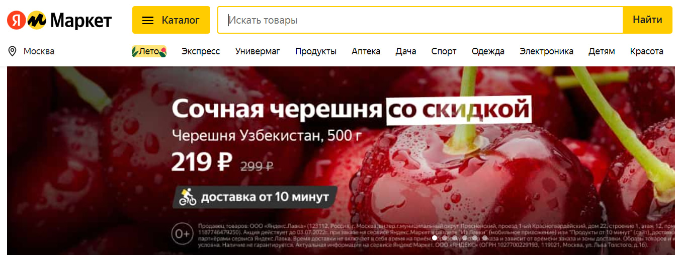Click the hamburger icon in Каталог button
The image size is (675, 260).
click(148, 20)
